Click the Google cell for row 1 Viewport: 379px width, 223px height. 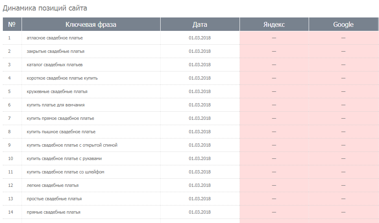pos(344,38)
